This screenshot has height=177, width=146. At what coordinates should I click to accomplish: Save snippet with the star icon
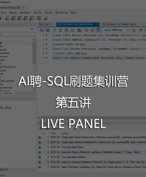coord(134,30)
